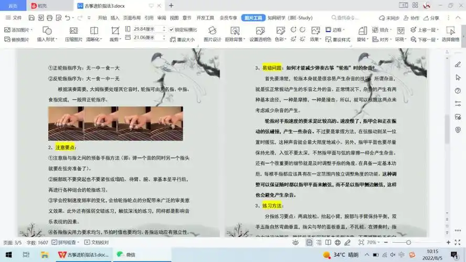Click the Undo arrow icon
Image resolution: width=466 pixels, height=262 pixels.
tap(68, 18)
